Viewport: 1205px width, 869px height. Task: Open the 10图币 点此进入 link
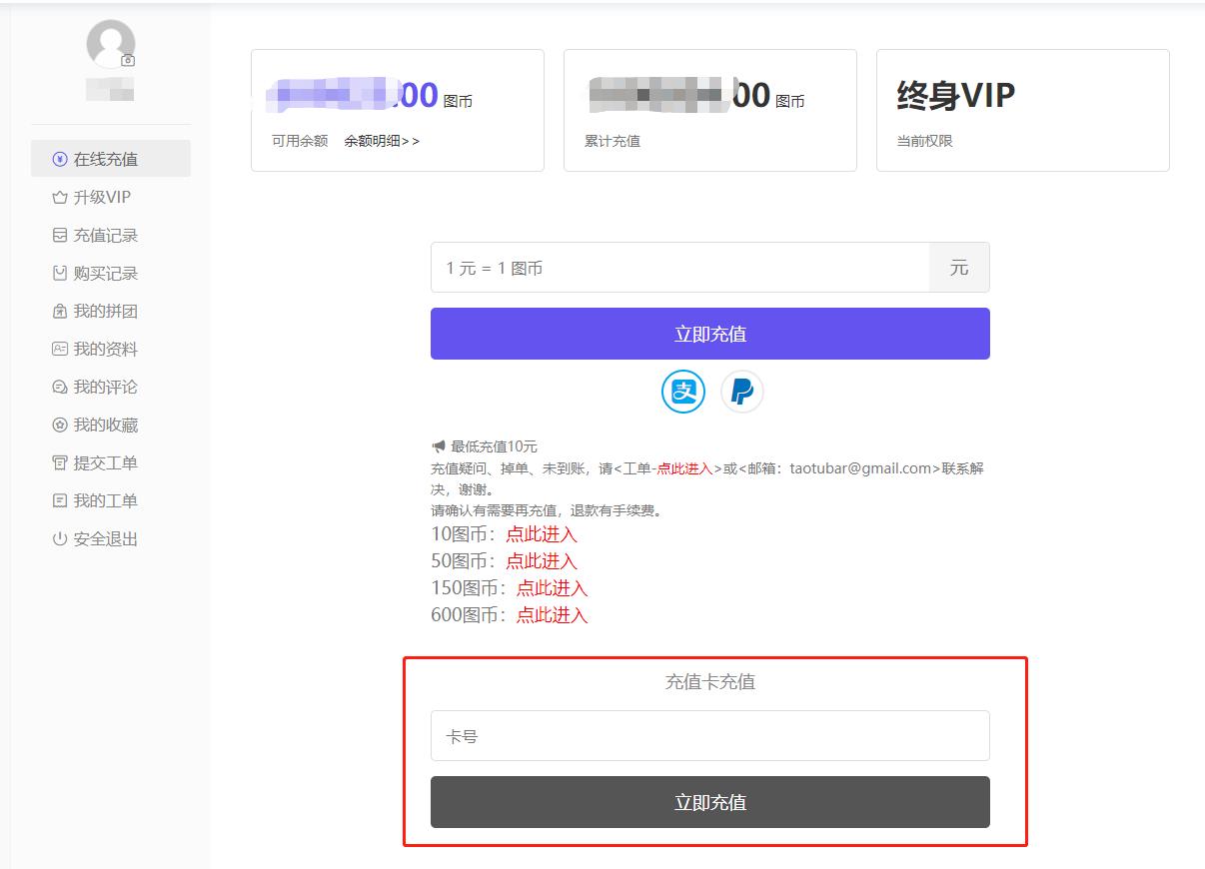pyautogui.click(x=542, y=534)
